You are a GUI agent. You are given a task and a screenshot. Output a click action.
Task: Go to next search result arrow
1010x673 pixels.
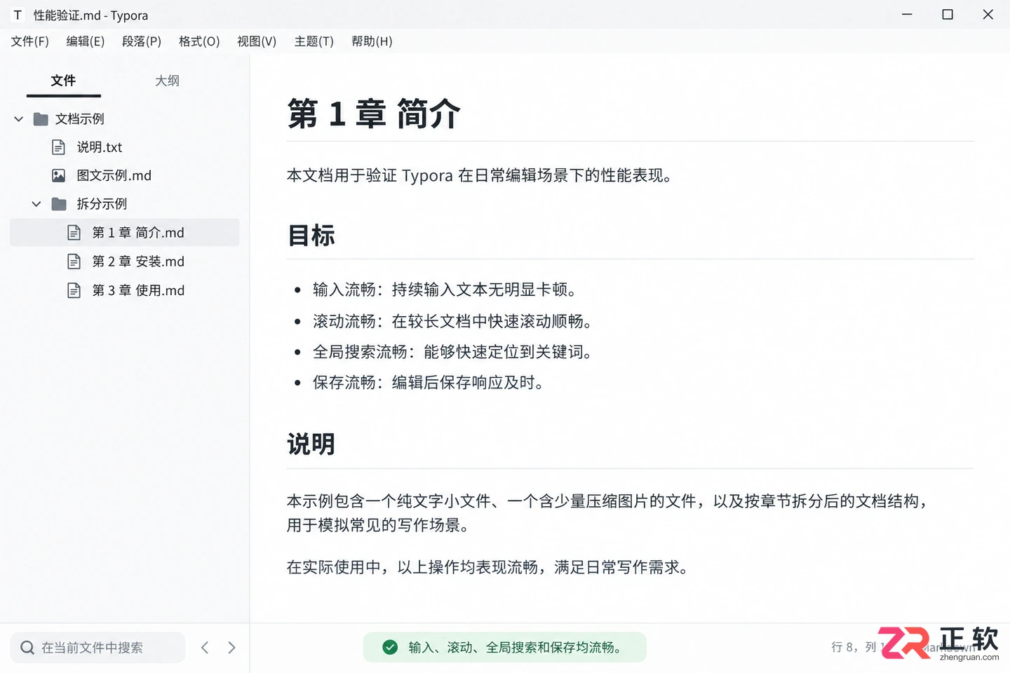[x=231, y=647]
